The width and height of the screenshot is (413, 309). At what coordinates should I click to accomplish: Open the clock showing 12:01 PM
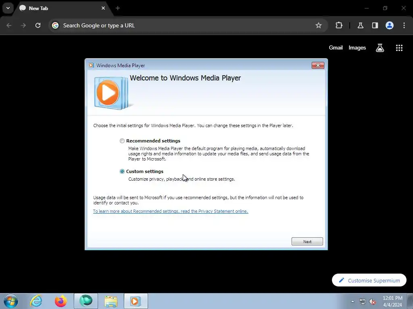pyautogui.click(x=392, y=301)
